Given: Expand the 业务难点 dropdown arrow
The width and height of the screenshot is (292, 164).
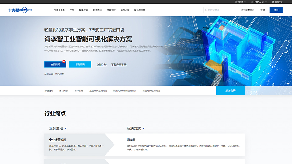Looking at the screenshot, I should 66,128.
